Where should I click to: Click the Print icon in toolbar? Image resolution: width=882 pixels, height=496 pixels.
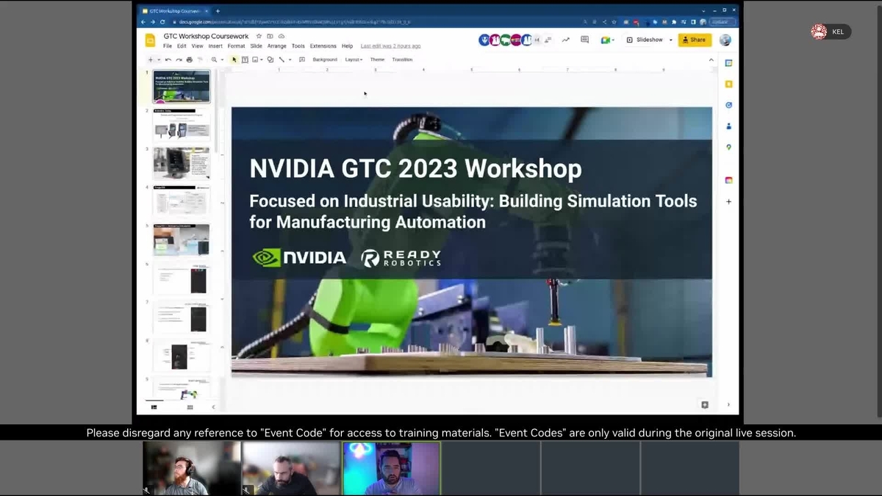coord(189,60)
